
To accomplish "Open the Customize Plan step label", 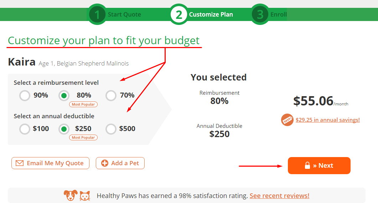I will [211, 15].
